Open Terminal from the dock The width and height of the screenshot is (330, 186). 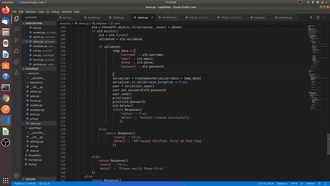pos(6,87)
